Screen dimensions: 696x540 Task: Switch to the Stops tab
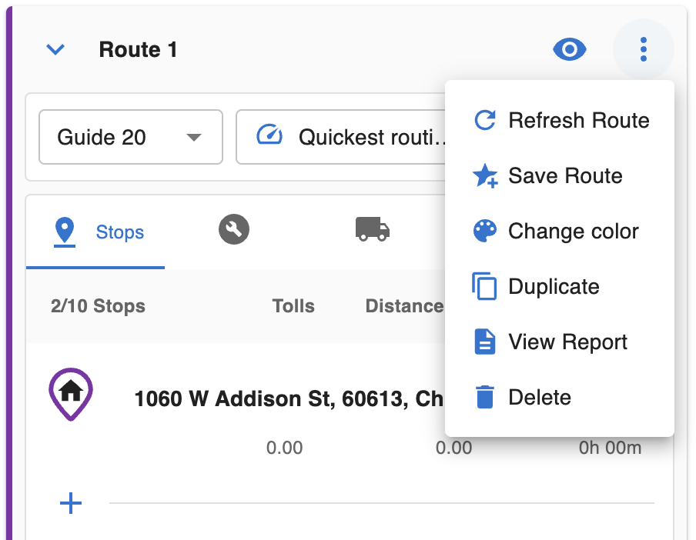pos(95,232)
